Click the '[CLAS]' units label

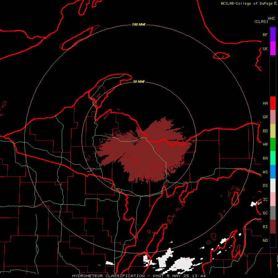coord(261,21)
